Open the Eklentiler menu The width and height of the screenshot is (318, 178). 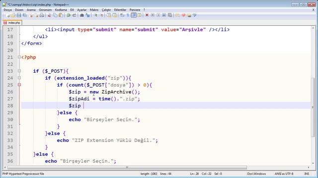point(120,10)
